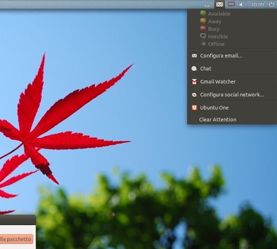The height and width of the screenshot is (249, 277).
Task: Click the Chat bubble icon
Action: 194,69
